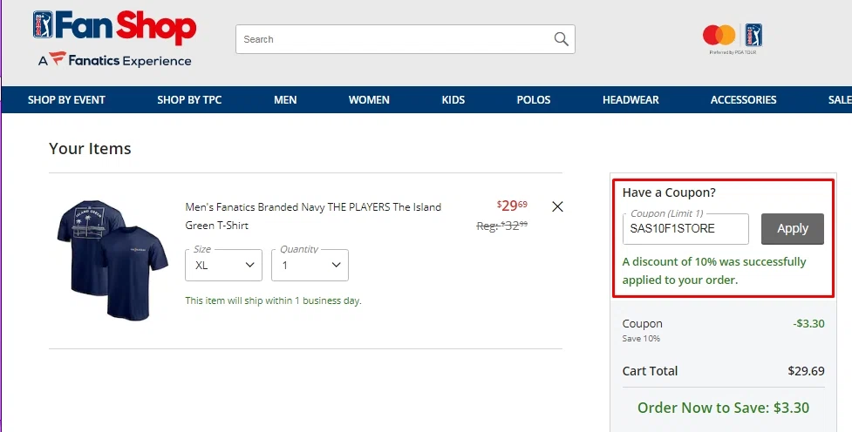Screen dimensions: 852x432
Task: Open the Men menu
Action: pyautogui.click(x=285, y=100)
